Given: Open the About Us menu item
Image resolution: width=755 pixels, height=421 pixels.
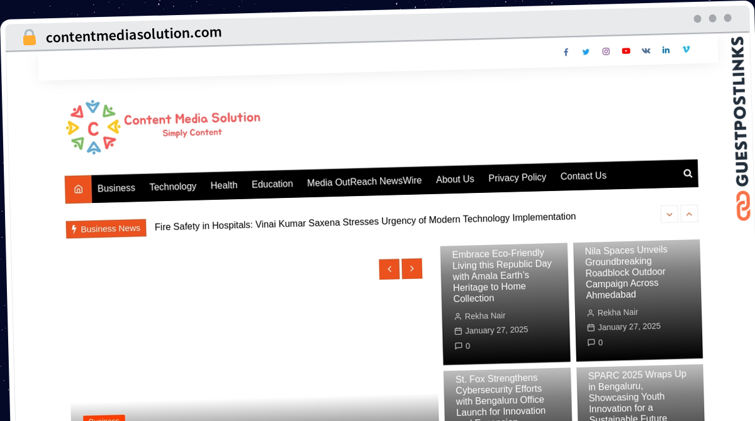Looking at the screenshot, I should tap(455, 179).
